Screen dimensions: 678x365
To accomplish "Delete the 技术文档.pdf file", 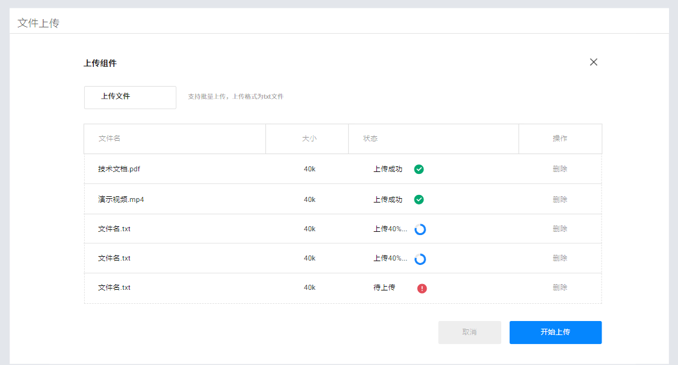I will tap(559, 169).
